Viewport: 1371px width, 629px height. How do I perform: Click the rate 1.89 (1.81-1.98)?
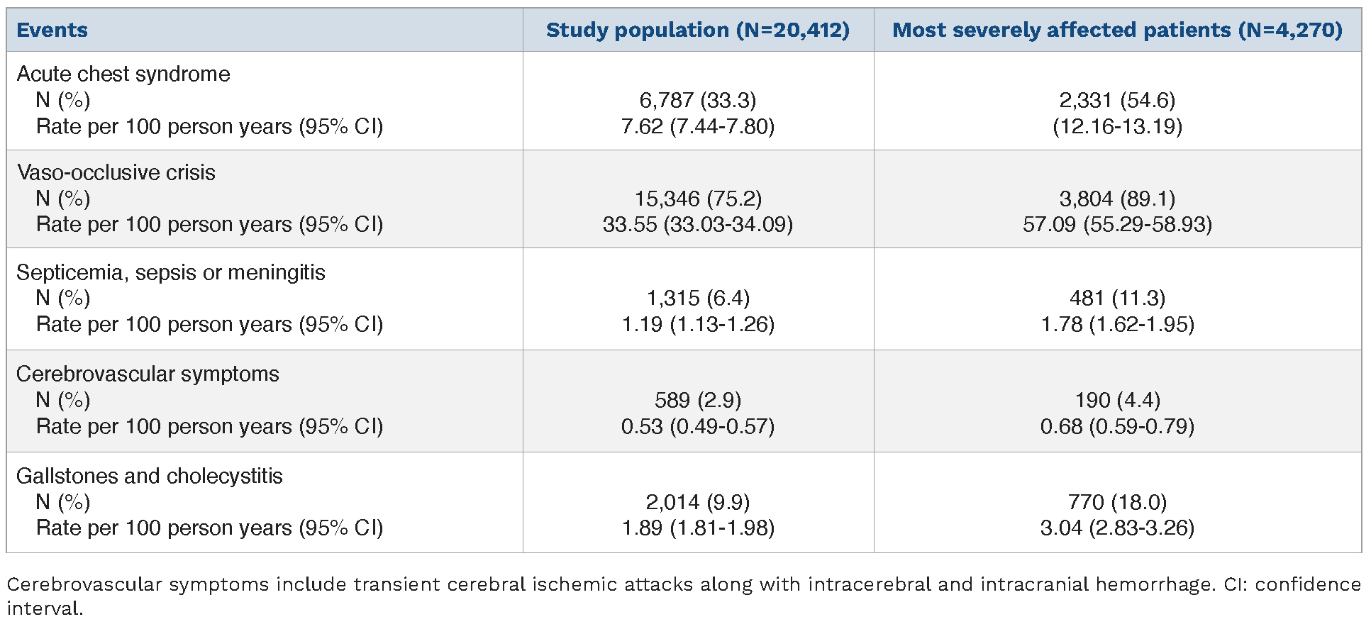tap(697, 528)
